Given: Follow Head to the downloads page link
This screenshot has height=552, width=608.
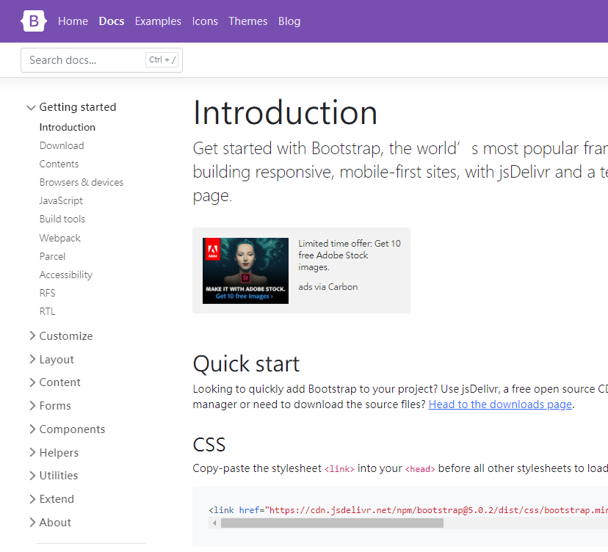Looking at the screenshot, I should pos(500,404).
